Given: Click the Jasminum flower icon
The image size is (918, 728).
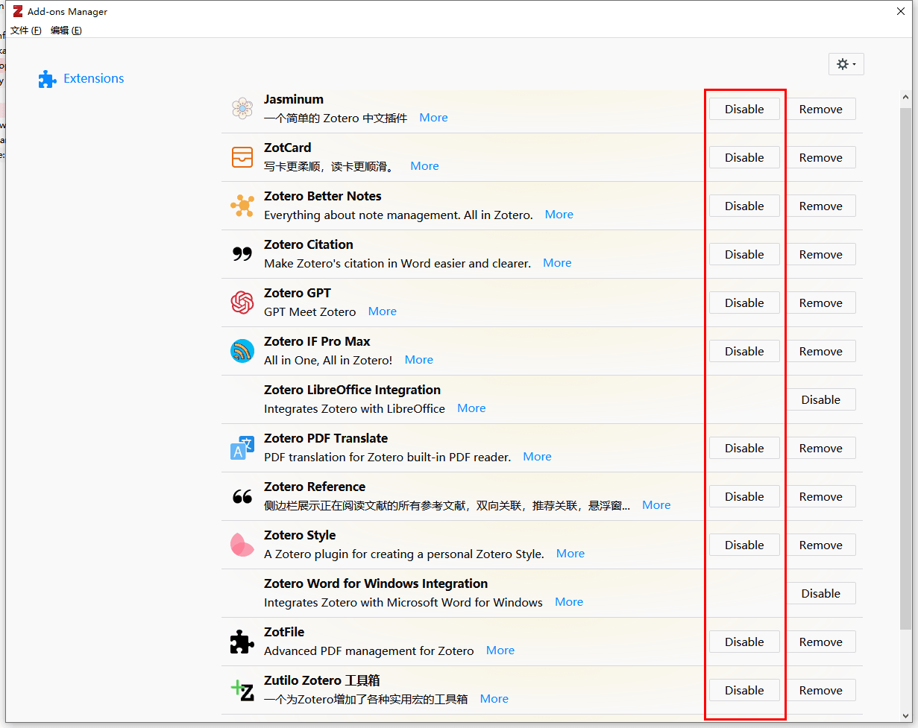Looking at the screenshot, I should 242,109.
